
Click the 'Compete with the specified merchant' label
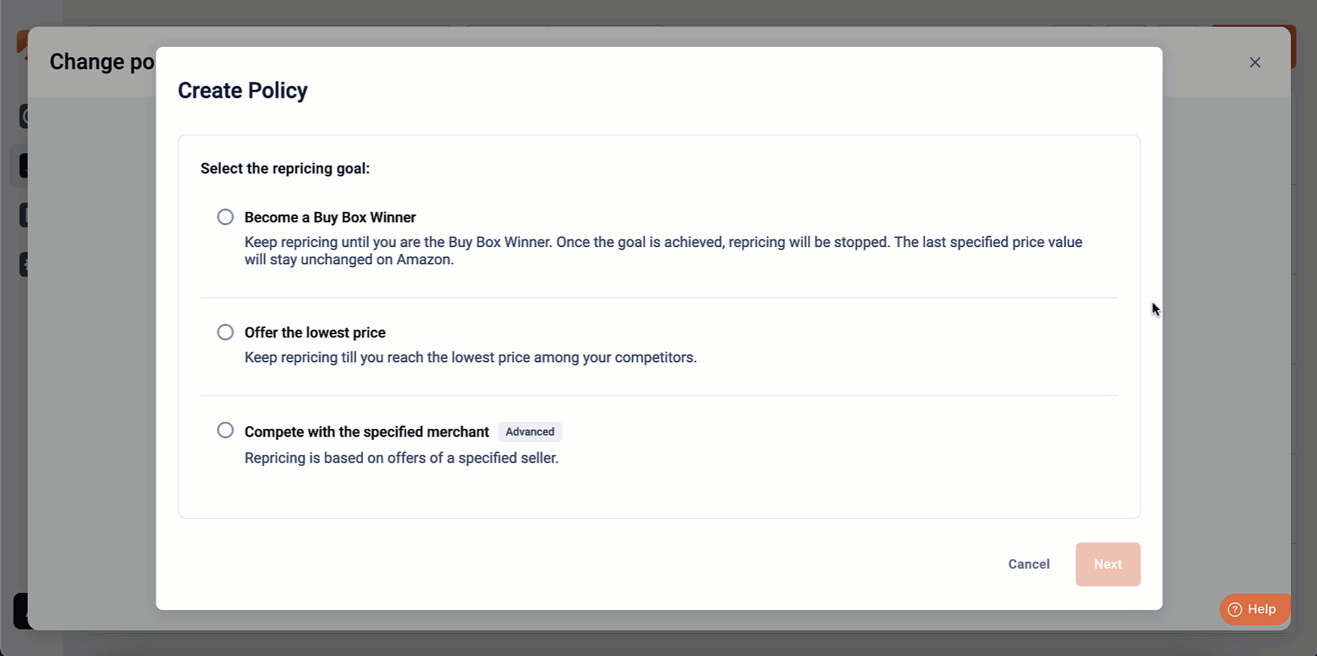(367, 432)
